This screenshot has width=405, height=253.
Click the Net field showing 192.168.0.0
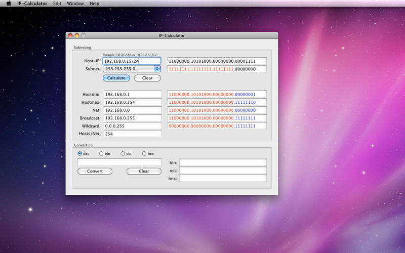pyautogui.click(x=133, y=110)
